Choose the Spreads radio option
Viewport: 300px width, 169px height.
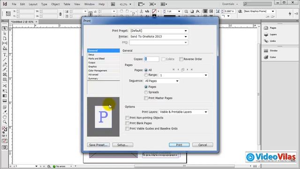pyautogui.click(x=146, y=92)
